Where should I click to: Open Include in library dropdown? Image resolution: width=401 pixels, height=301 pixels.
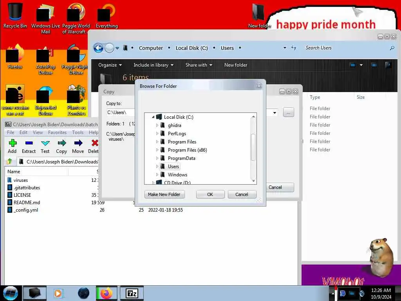tap(154, 65)
